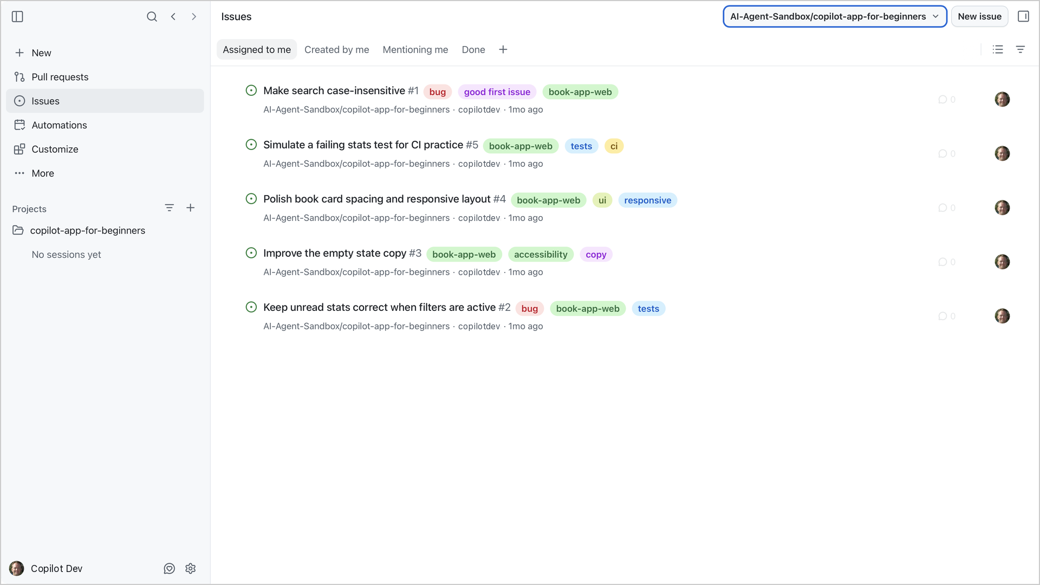Click book-app-web label on issue #3
The image size is (1040, 585).
coord(464,255)
